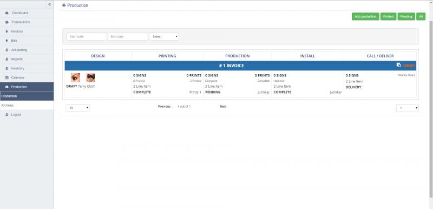Open the page number dropdown showing 1

pyautogui.click(x=408, y=108)
